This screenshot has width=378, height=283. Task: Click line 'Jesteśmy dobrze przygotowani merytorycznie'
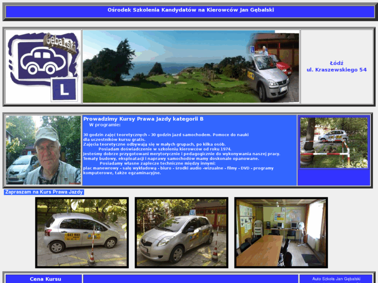click(181, 154)
